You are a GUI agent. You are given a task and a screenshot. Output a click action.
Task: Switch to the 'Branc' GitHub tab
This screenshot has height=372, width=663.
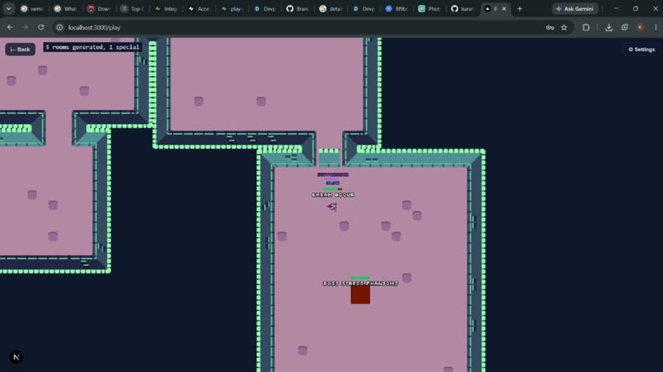(298, 8)
